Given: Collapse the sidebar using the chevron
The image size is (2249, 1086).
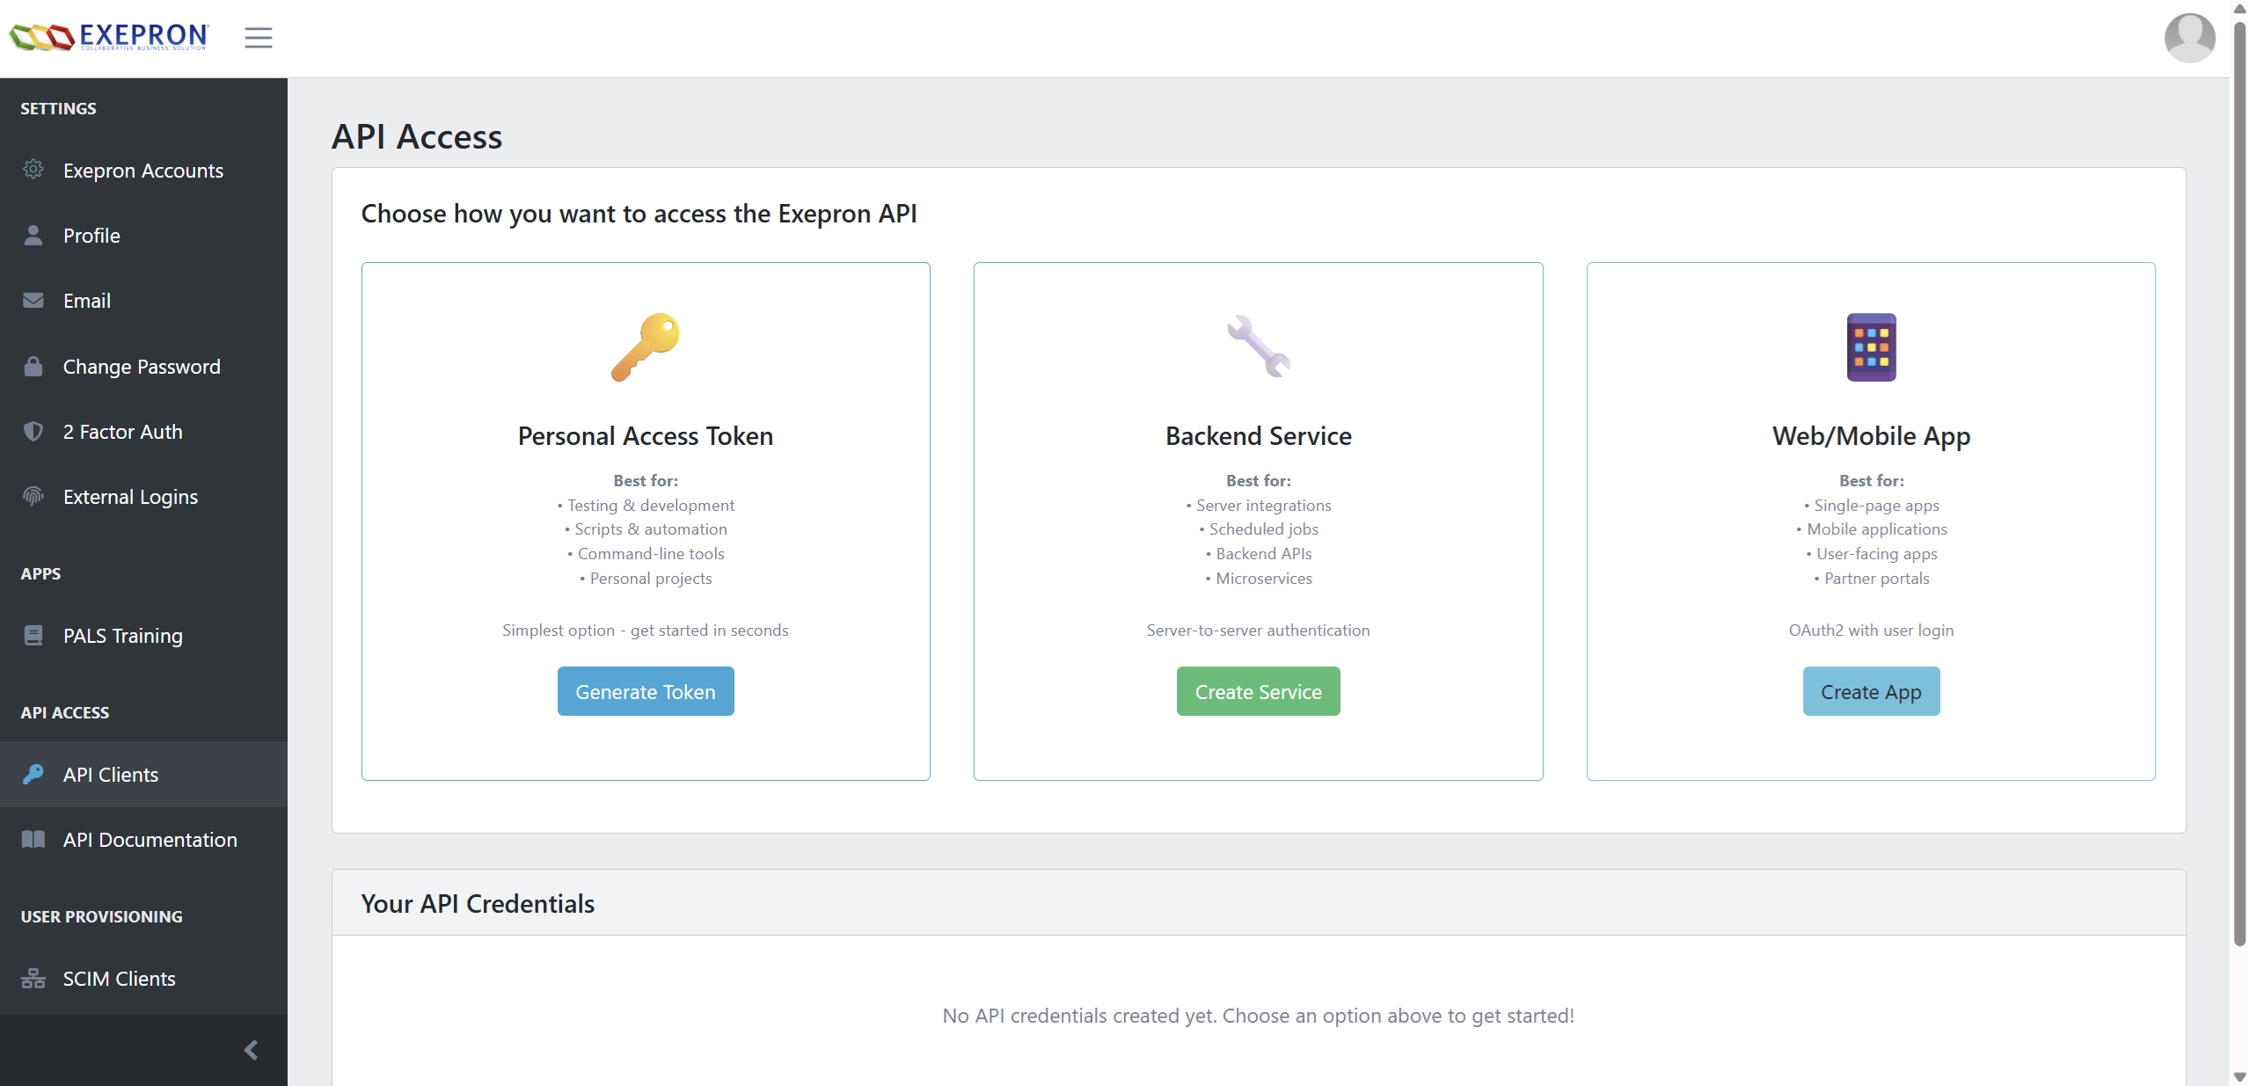Looking at the screenshot, I should 251,1049.
